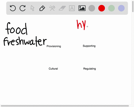
Task: Open the insert image tool
Action: click(x=82, y=8)
